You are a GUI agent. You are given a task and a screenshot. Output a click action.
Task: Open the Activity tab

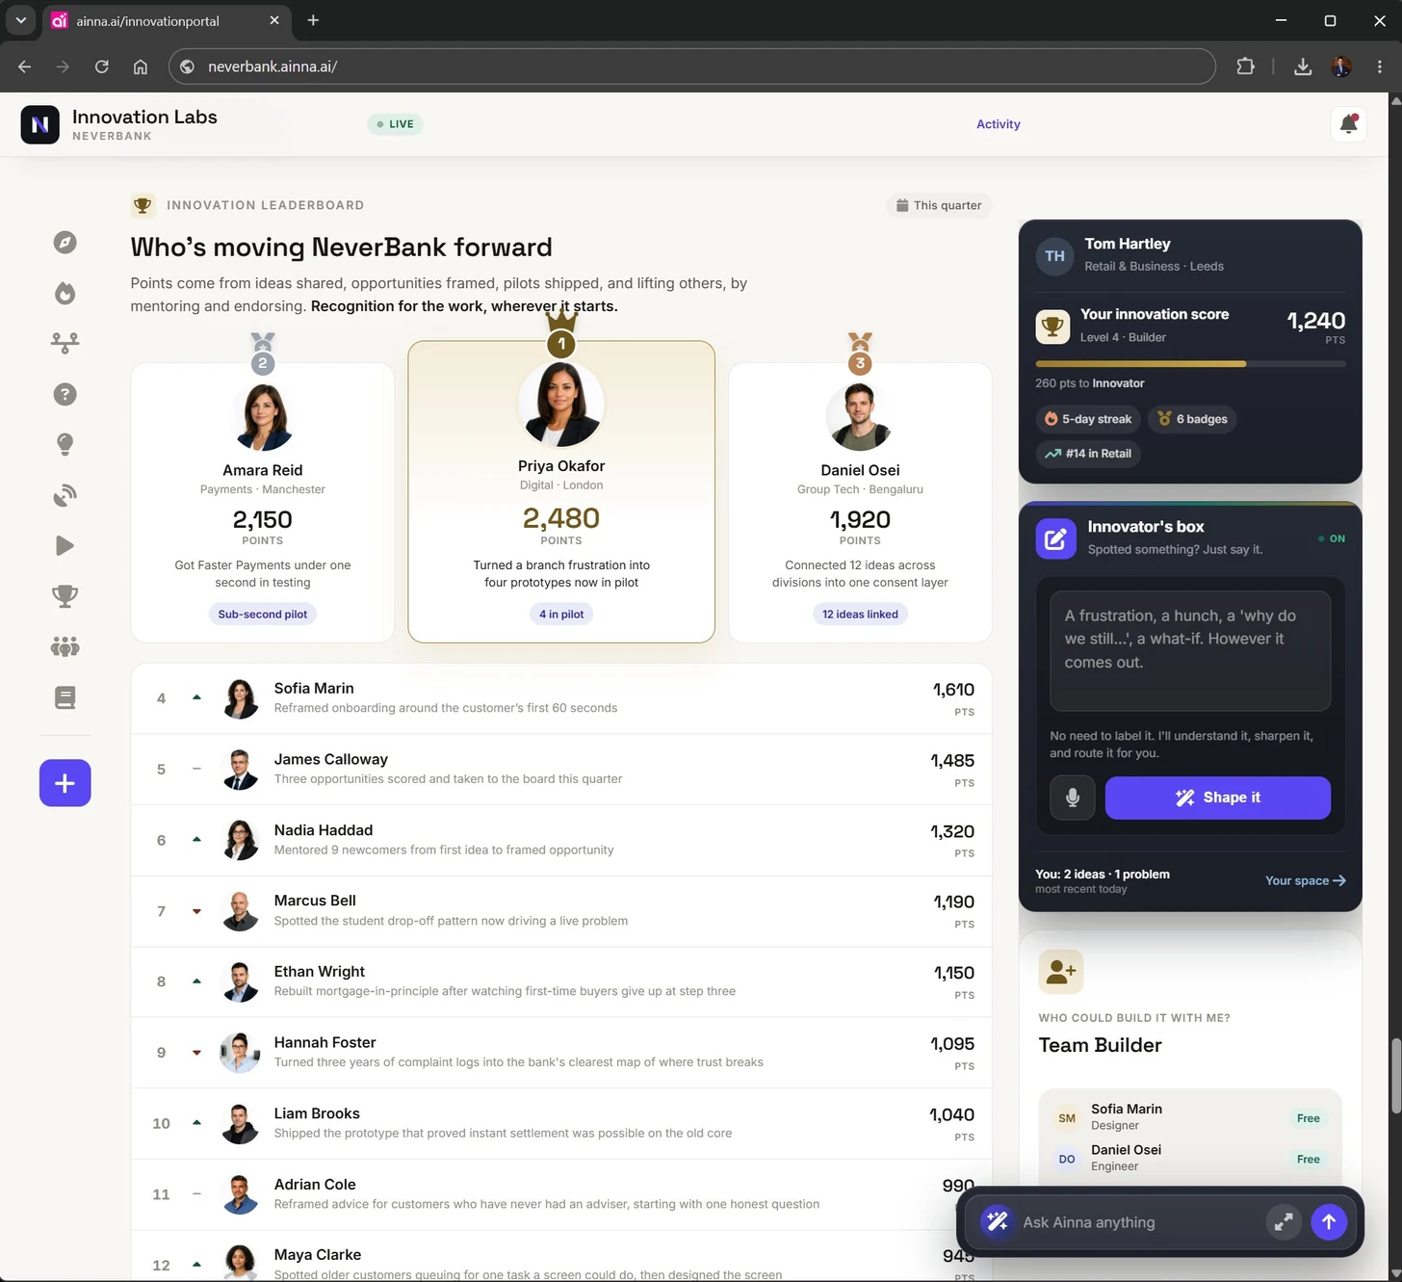point(998,124)
